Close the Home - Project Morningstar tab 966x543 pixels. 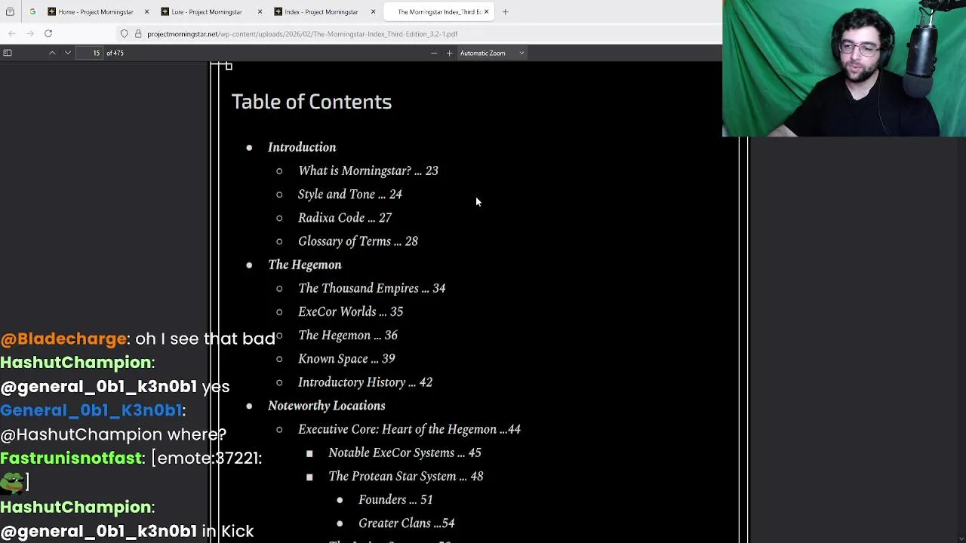point(146,11)
